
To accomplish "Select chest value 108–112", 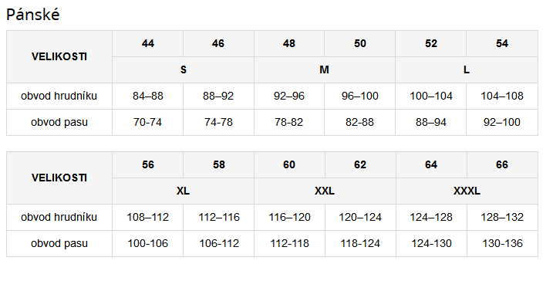I will tap(148, 217).
